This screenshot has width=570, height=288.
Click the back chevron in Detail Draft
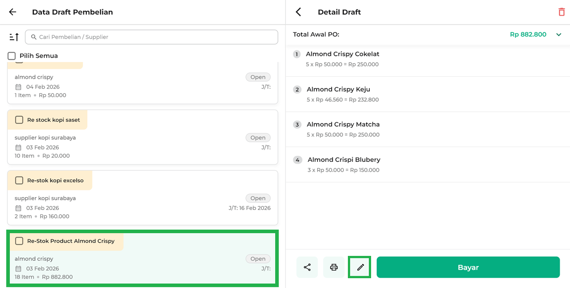[x=298, y=12]
